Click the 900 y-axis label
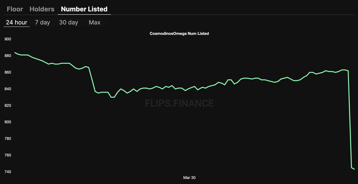 tap(8, 39)
